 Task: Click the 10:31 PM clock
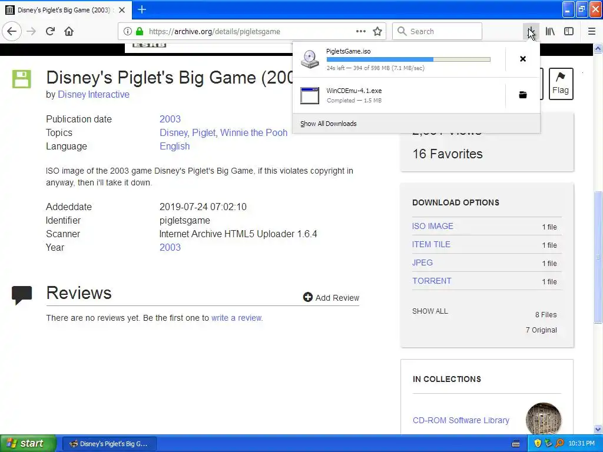pos(581,444)
